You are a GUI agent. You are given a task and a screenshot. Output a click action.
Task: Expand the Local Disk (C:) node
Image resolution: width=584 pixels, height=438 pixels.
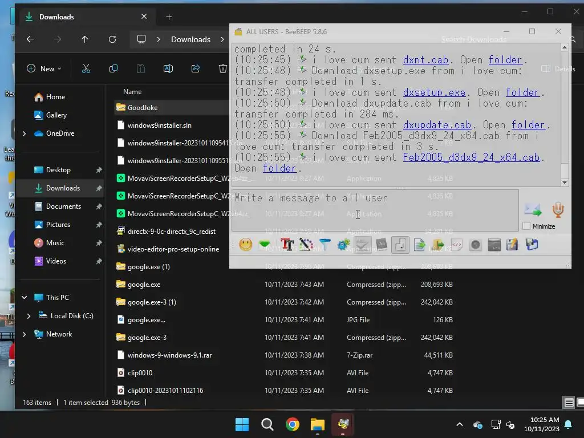pos(29,316)
